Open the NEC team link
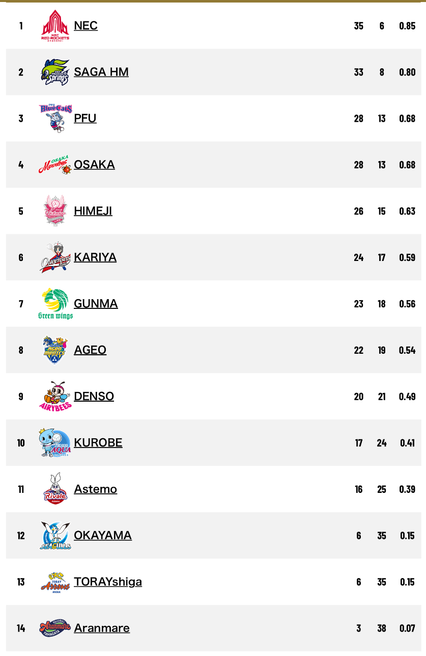This screenshot has width=426, height=656. pos(86,25)
